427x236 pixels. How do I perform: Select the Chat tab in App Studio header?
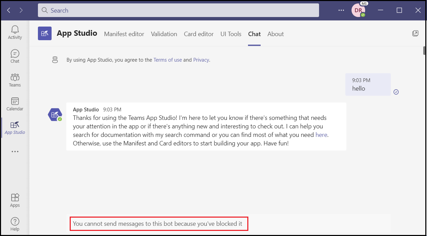[254, 34]
